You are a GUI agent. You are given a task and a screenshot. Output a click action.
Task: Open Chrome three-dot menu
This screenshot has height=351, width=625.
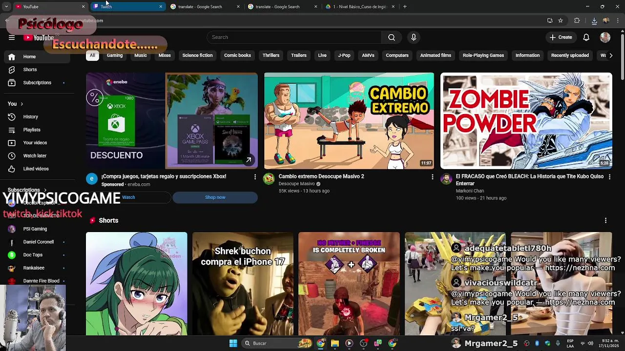(x=618, y=20)
